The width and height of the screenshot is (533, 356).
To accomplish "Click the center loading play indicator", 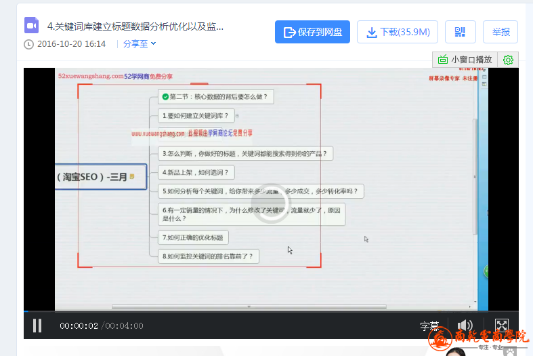I will pos(270,201).
